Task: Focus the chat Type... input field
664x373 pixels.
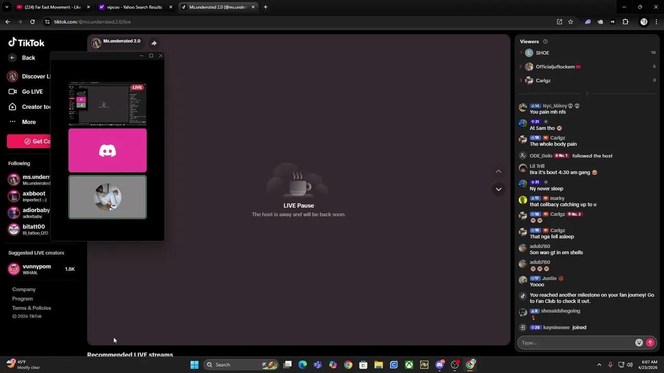Action: [576, 342]
